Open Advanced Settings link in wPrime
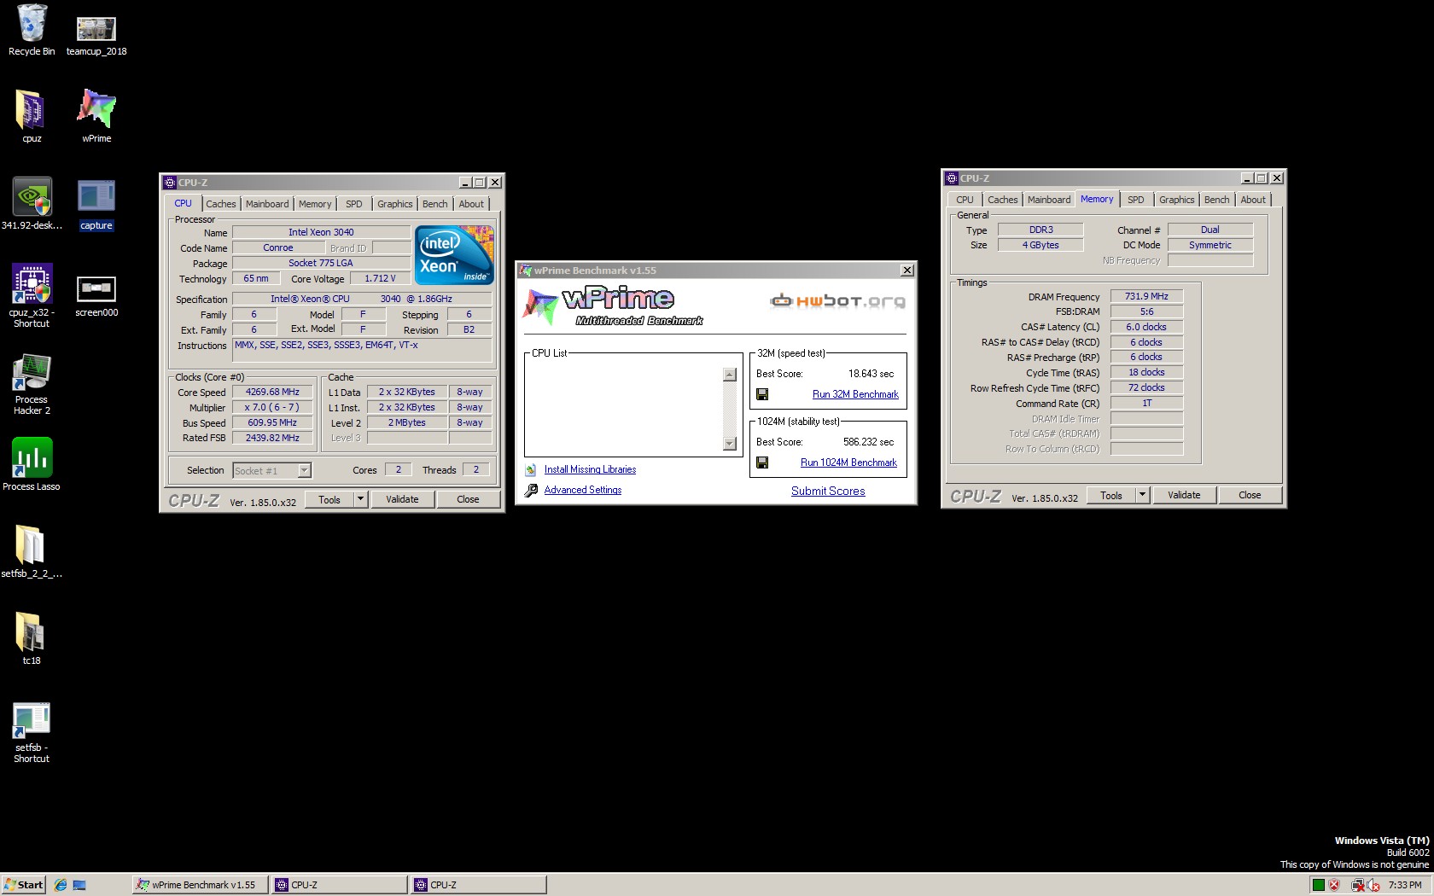Image resolution: width=1434 pixels, height=896 pixels. (583, 490)
